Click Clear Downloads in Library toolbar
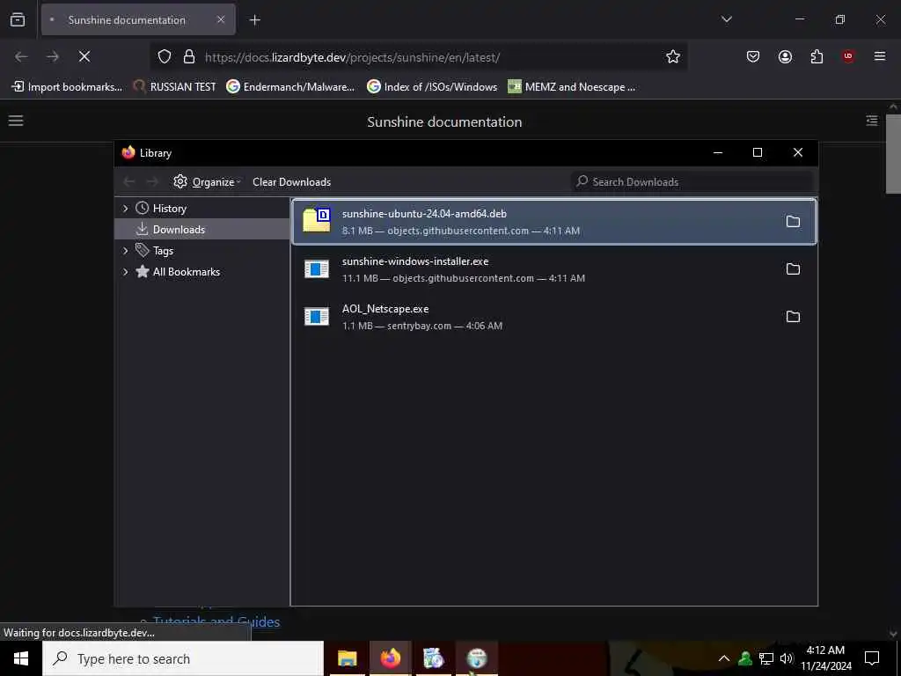Viewport: 901px width, 676px height. pos(292,181)
